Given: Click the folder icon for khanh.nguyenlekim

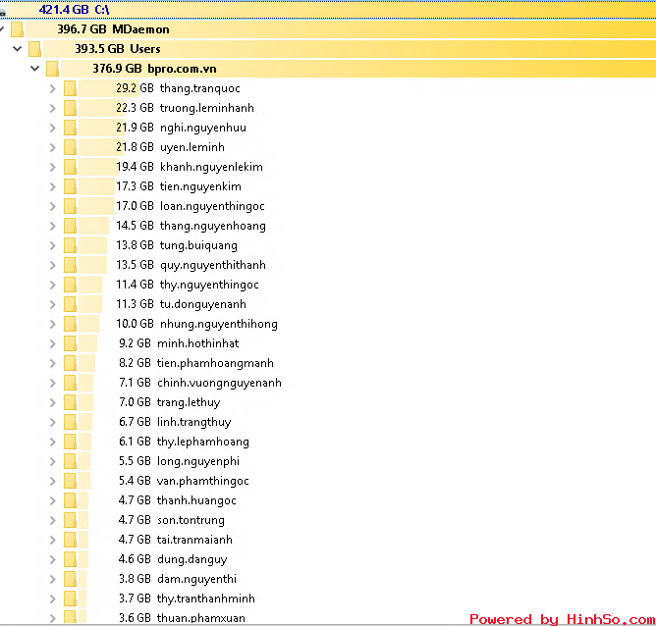Looking at the screenshot, I should (70, 167).
